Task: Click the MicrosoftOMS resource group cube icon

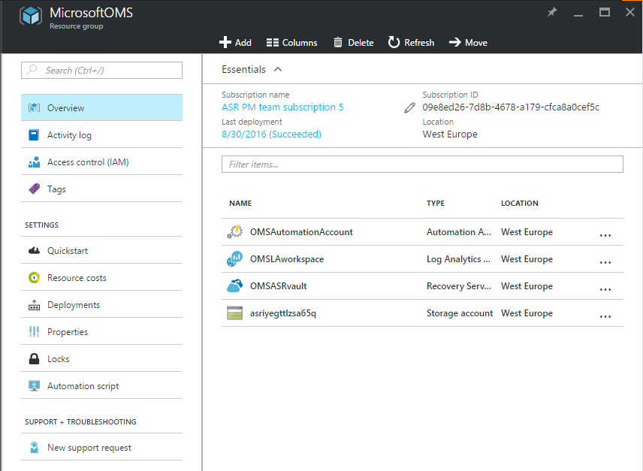Action: click(31, 17)
